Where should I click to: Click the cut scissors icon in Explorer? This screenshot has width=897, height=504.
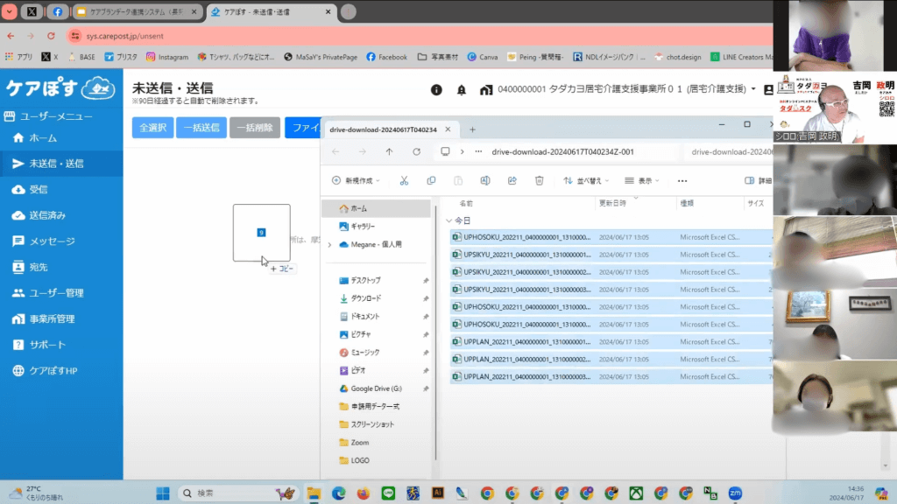(404, 181)
